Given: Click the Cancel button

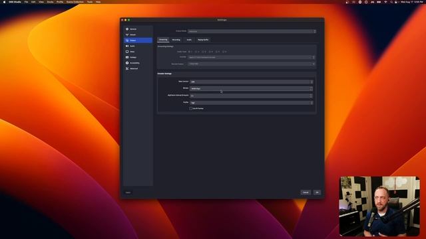Looking at the screenshot, I should [x=306, y=193].
